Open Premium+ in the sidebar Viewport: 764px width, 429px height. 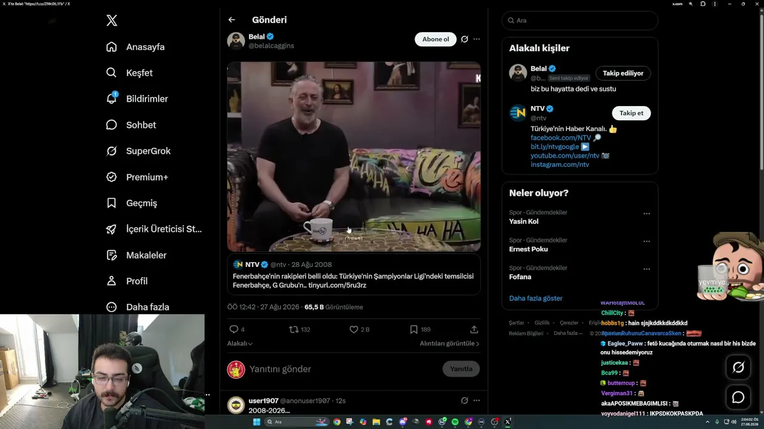point(137,177)
